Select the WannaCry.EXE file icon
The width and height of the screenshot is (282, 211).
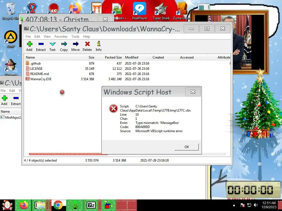[27, 79]
